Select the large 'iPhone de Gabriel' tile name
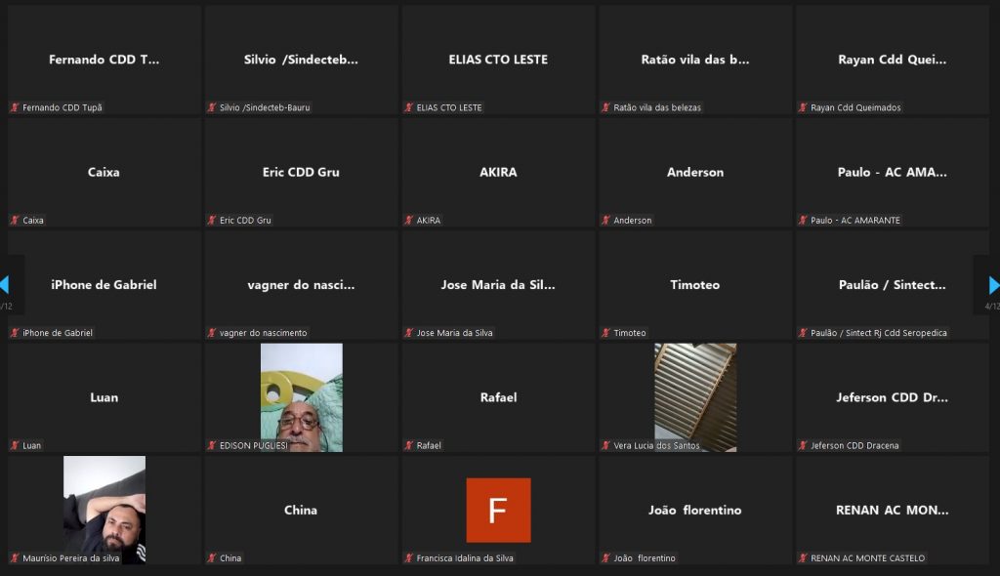The height and width of the screenshot is (576, 1000). click(104, 284)
